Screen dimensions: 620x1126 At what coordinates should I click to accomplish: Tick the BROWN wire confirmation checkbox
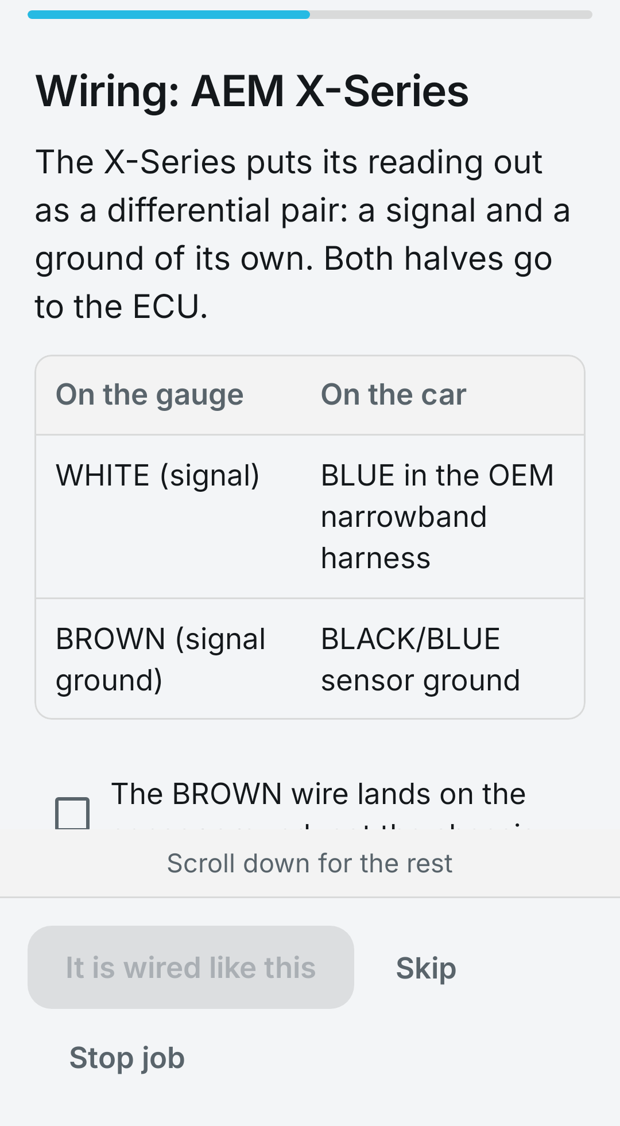[72, 813]
